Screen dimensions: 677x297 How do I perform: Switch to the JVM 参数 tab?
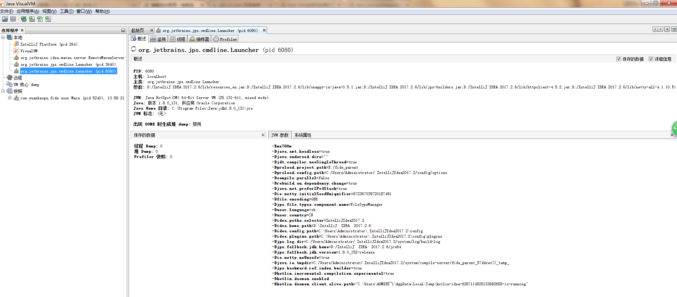click(280, 135)
